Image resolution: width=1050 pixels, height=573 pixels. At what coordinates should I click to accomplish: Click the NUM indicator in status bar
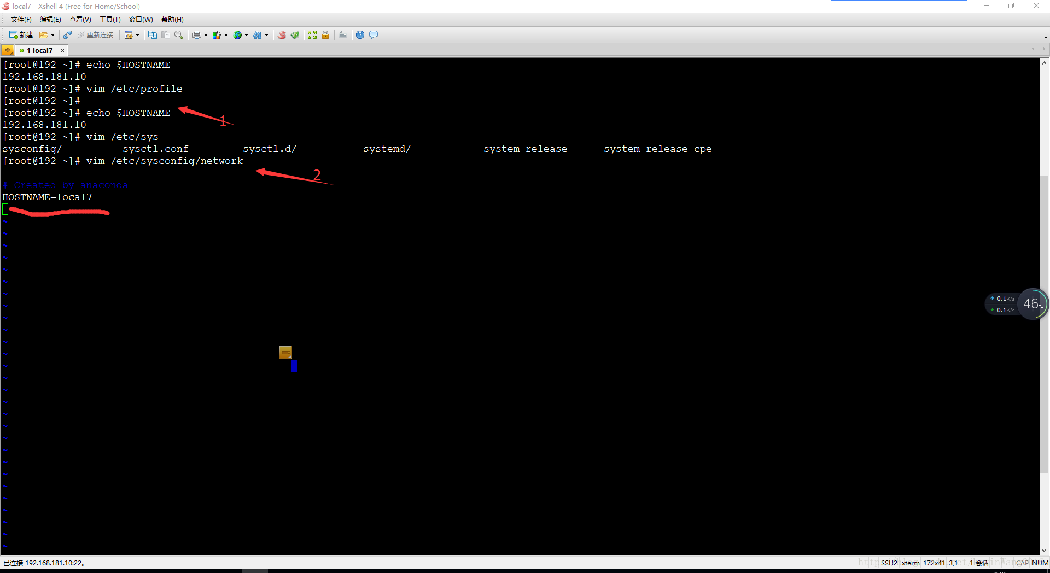click(x=1040, y=563)
